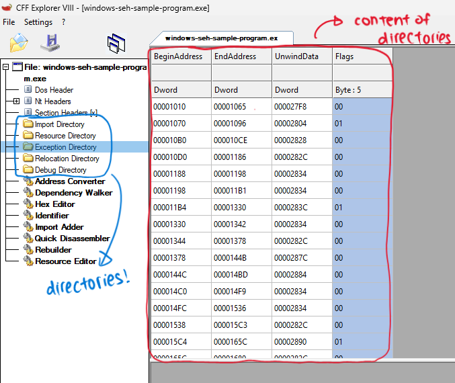The height and width of the screenshot is (383, 455).
Task: Select Import Directory in the tree
Action: (x=60, y=124)
